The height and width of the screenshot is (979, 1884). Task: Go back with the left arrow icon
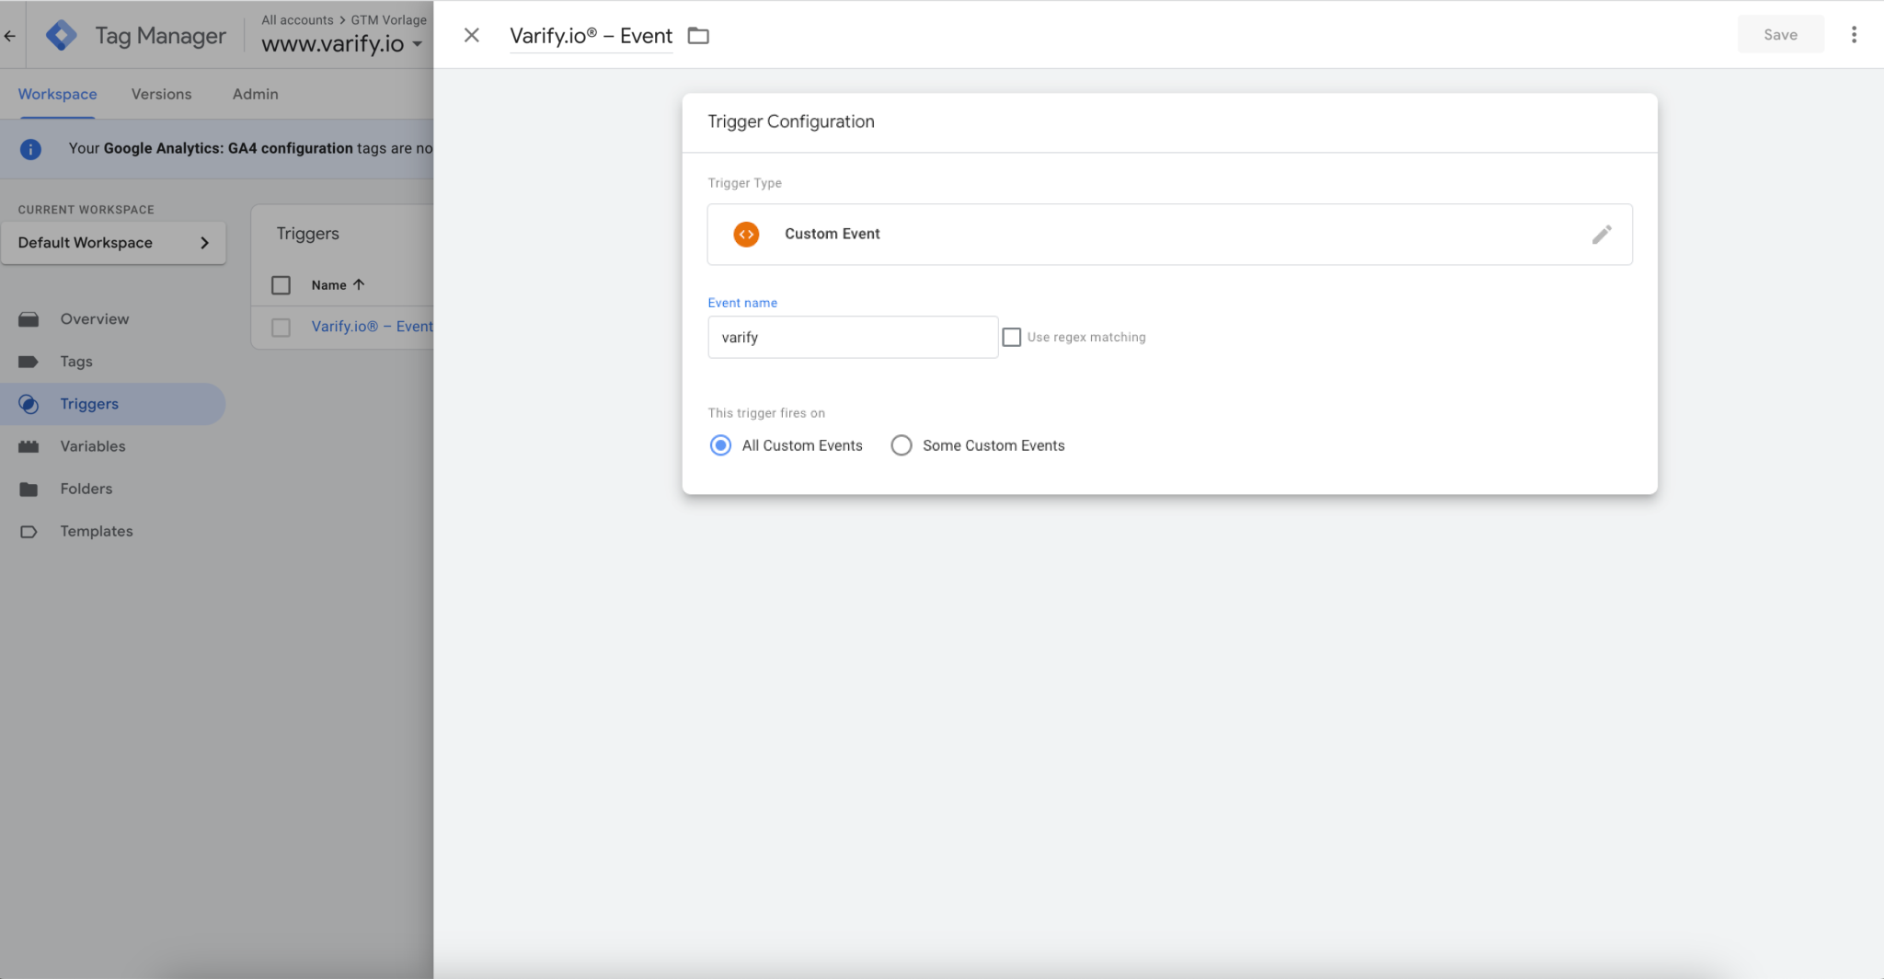click(10, 36)
